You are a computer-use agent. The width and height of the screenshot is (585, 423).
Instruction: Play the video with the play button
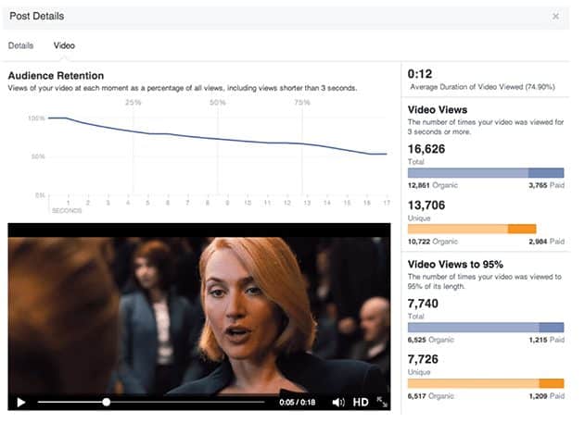pos(21,403)
